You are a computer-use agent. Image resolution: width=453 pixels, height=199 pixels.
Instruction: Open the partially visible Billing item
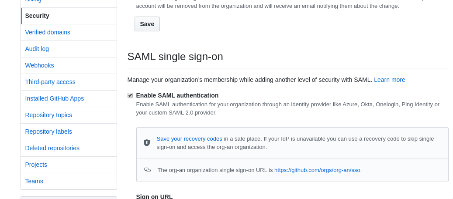point(69,2)
